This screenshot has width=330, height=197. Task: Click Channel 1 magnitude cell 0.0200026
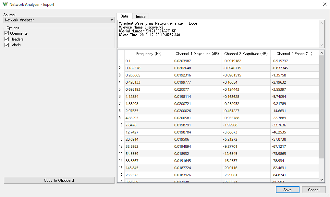tap(197, 111)
